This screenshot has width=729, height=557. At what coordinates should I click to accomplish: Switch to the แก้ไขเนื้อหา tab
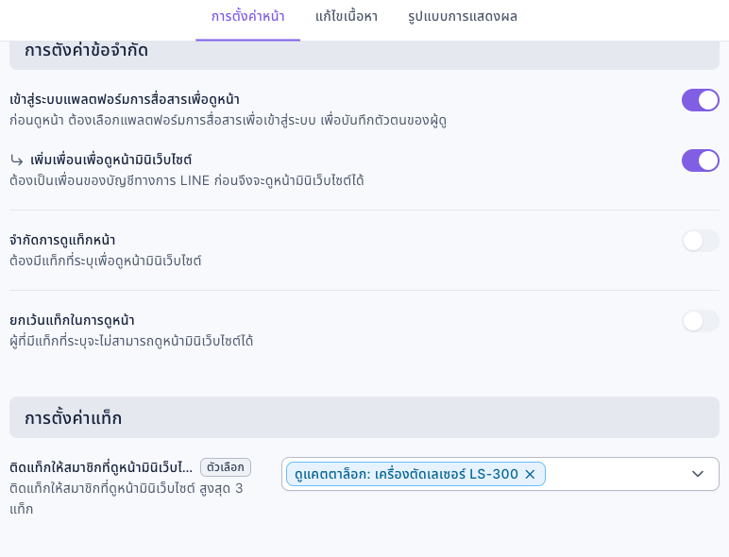(347, 17)
